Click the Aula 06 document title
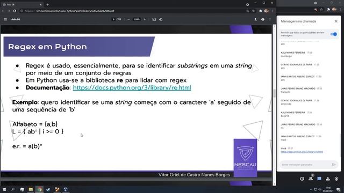 [x=16, y=19]
